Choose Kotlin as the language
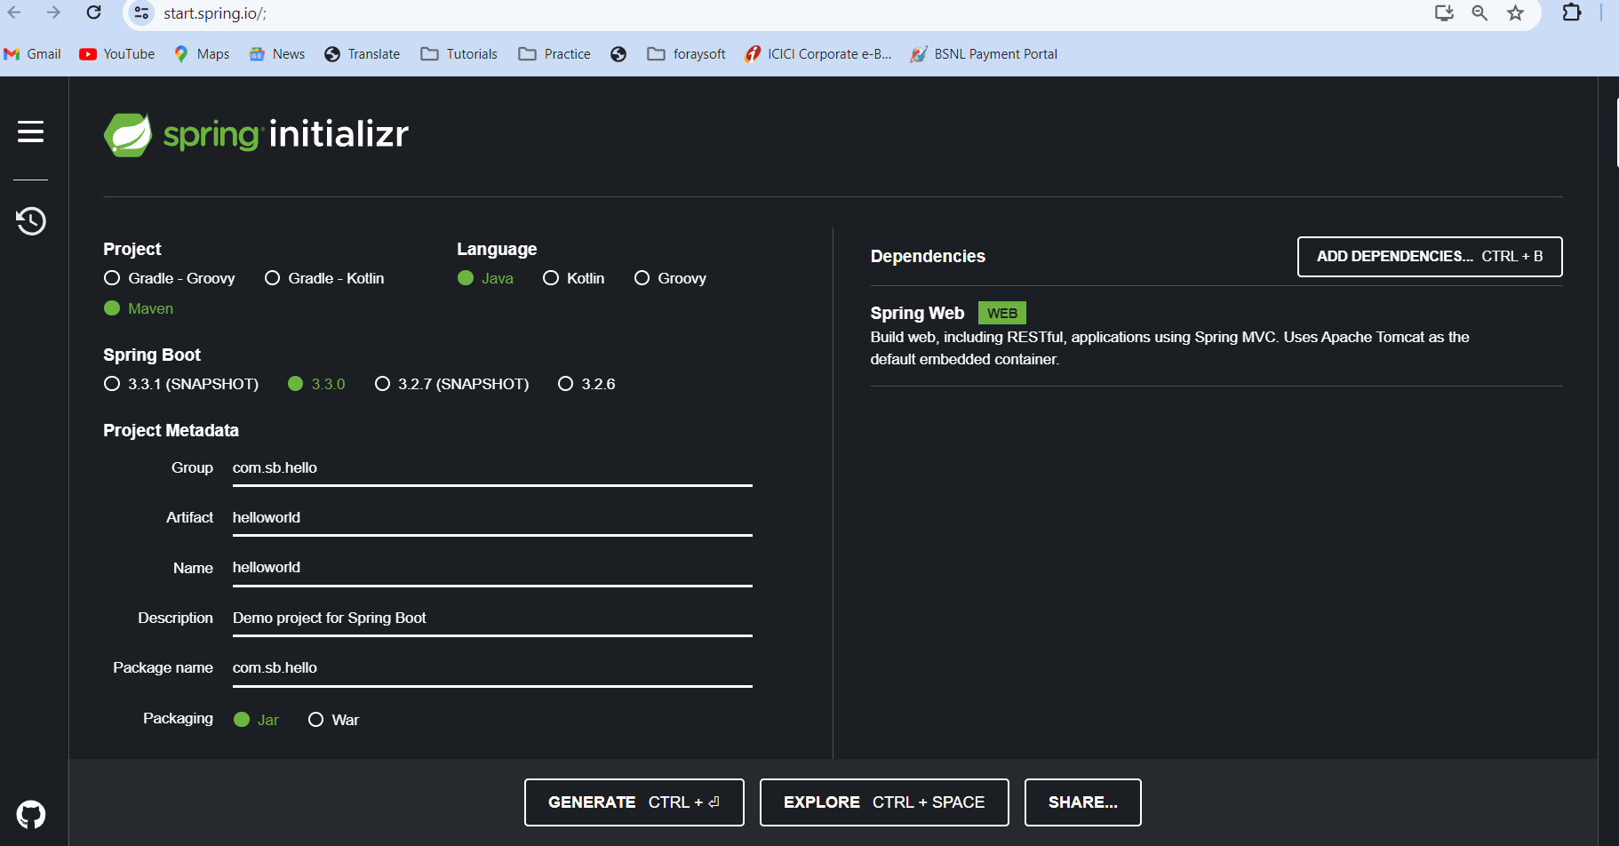The width and height of the screenshot is (1619, 846). (551, 278)
